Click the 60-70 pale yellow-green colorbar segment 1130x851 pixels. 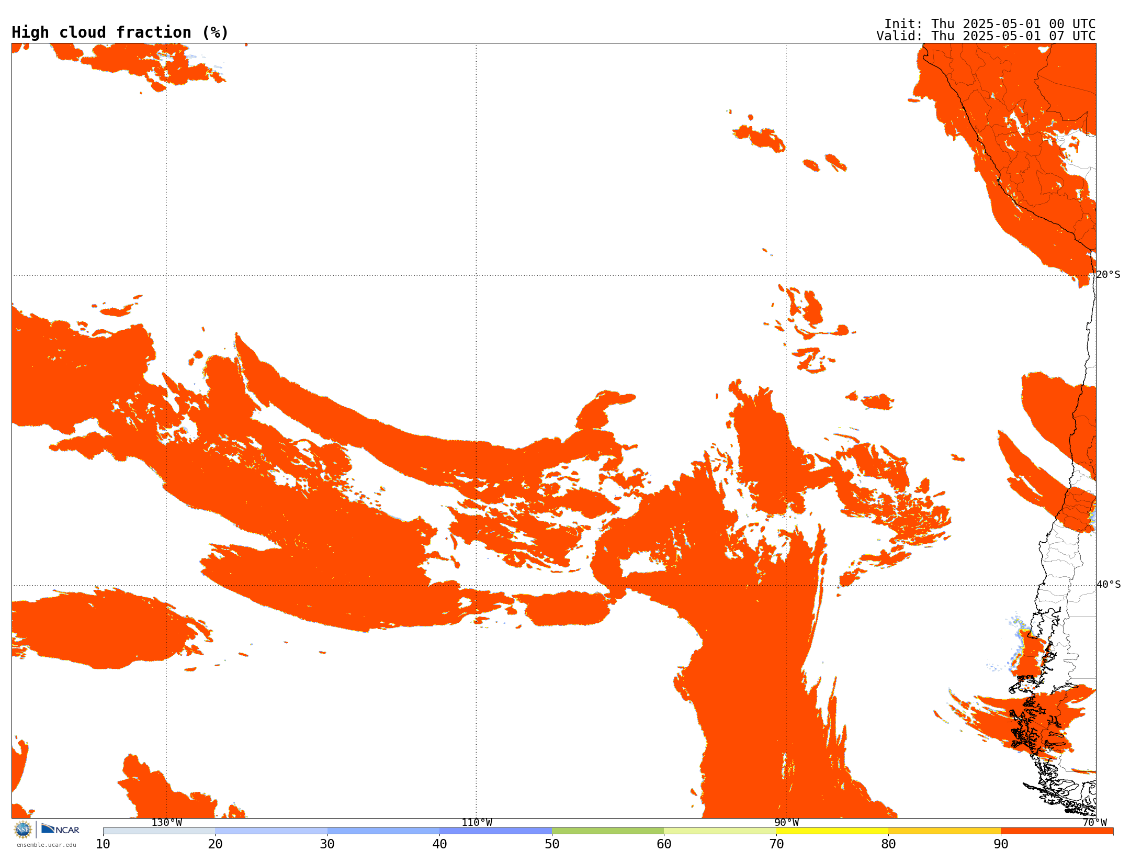720,831
